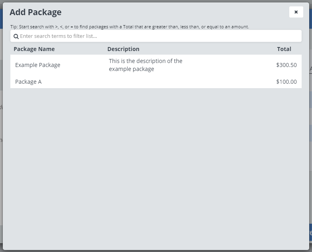Click empty title bar area left of close button

[x=180, y=12]
